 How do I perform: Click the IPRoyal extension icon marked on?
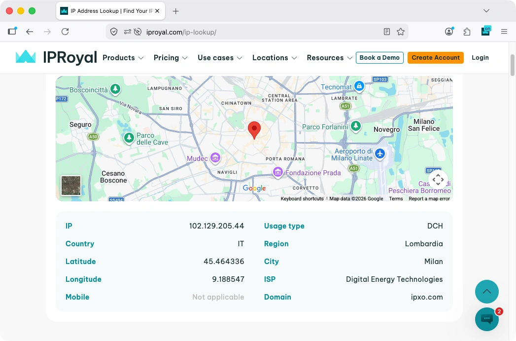(x=486, y=31)
